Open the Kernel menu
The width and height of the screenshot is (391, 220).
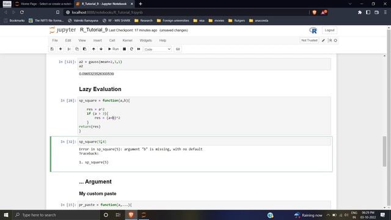(127, 40)
